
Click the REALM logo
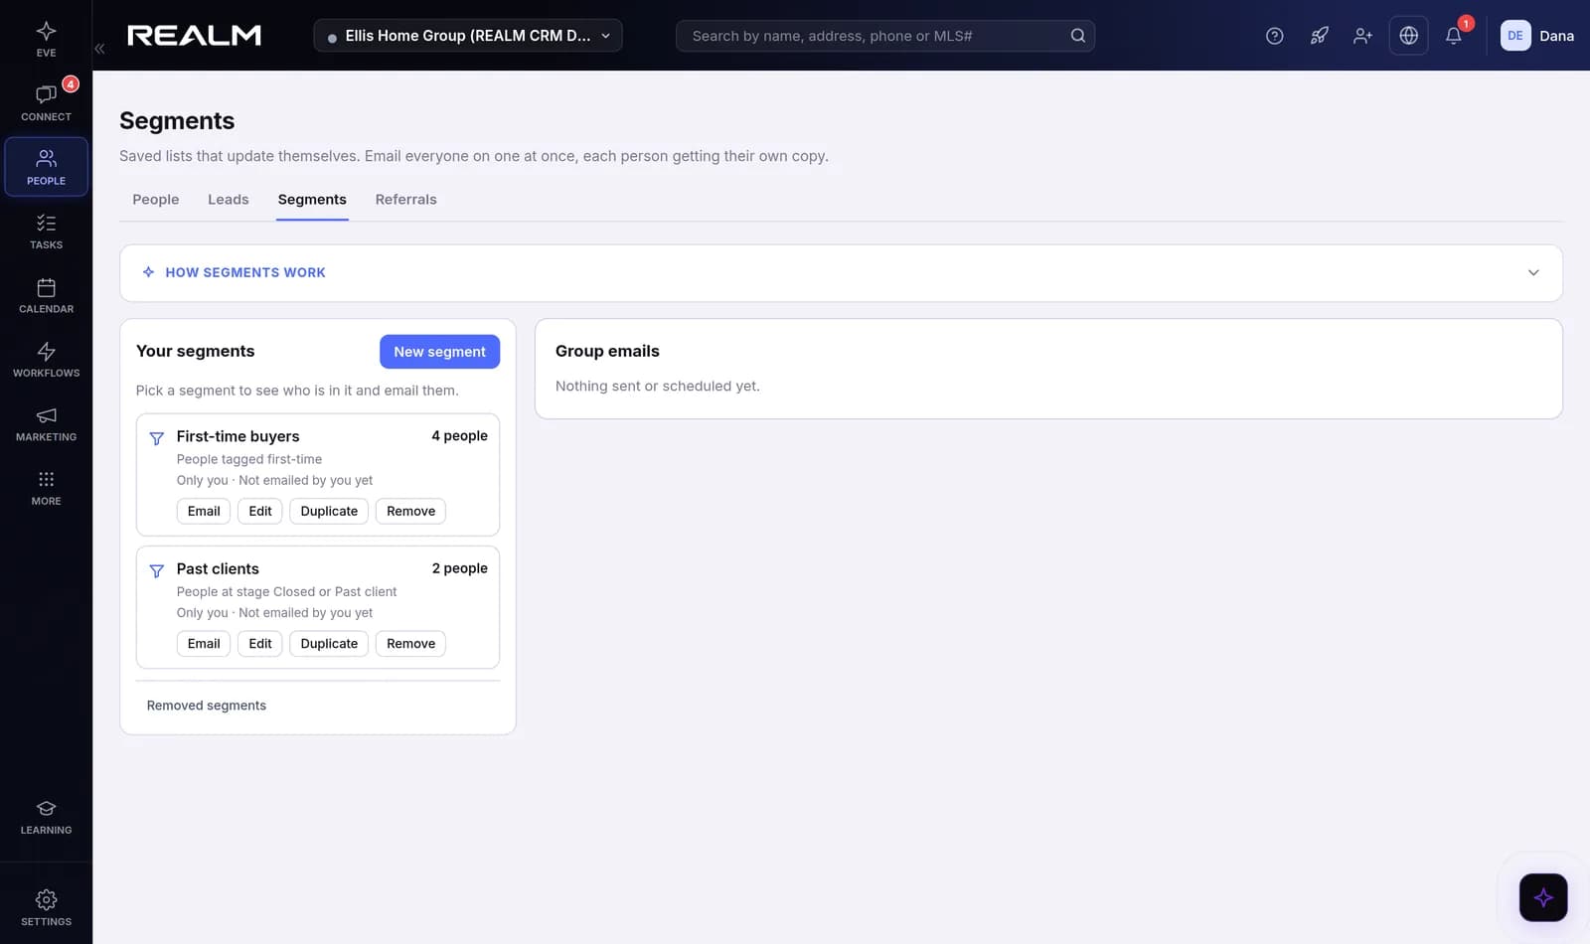(x=195, y=36)
